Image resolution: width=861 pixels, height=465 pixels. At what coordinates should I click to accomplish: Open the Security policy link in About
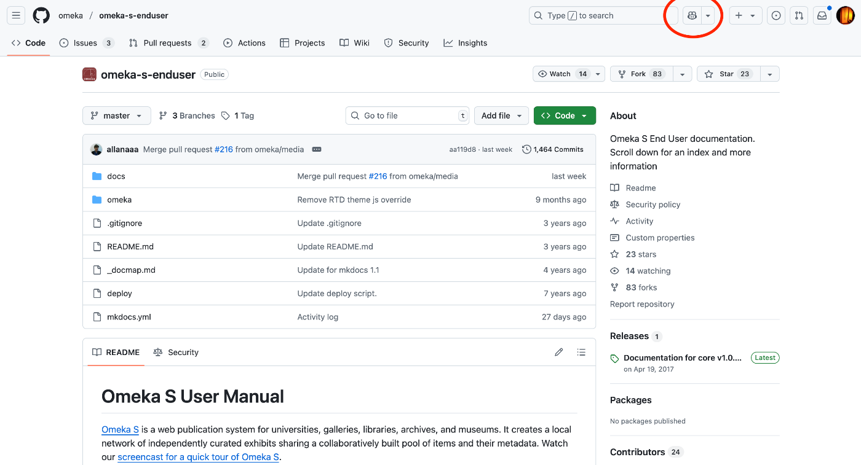645,205
